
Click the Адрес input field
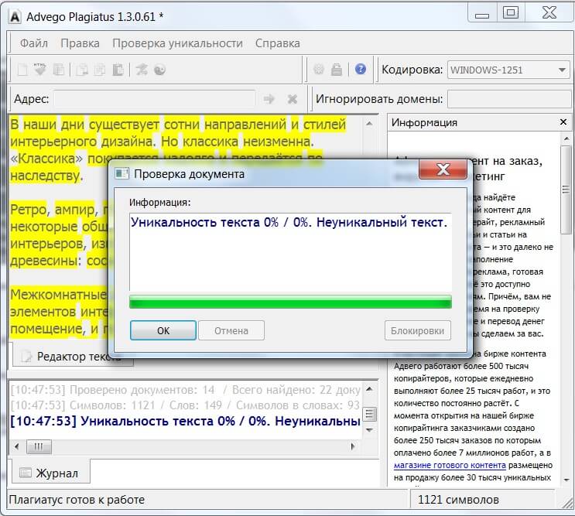click(x=155, y=99)
